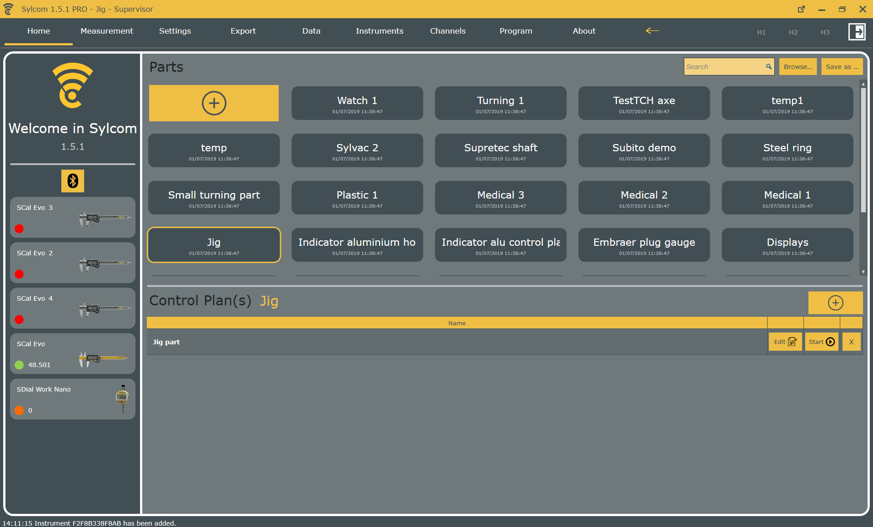Select the Indicator alu control pla part
873x527 pixels.
(x=501, y=245)
